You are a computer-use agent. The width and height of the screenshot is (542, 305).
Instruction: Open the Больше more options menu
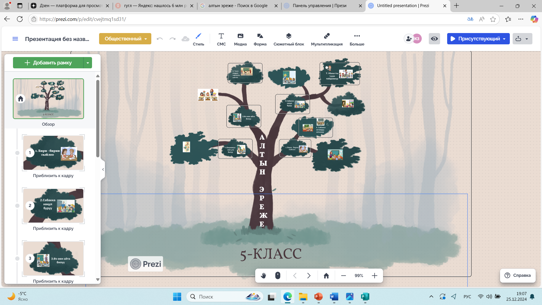[357, 39]
